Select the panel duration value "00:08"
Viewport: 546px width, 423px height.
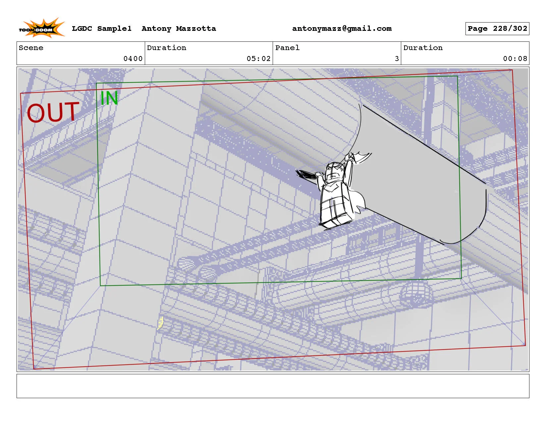tap(515, 59)
